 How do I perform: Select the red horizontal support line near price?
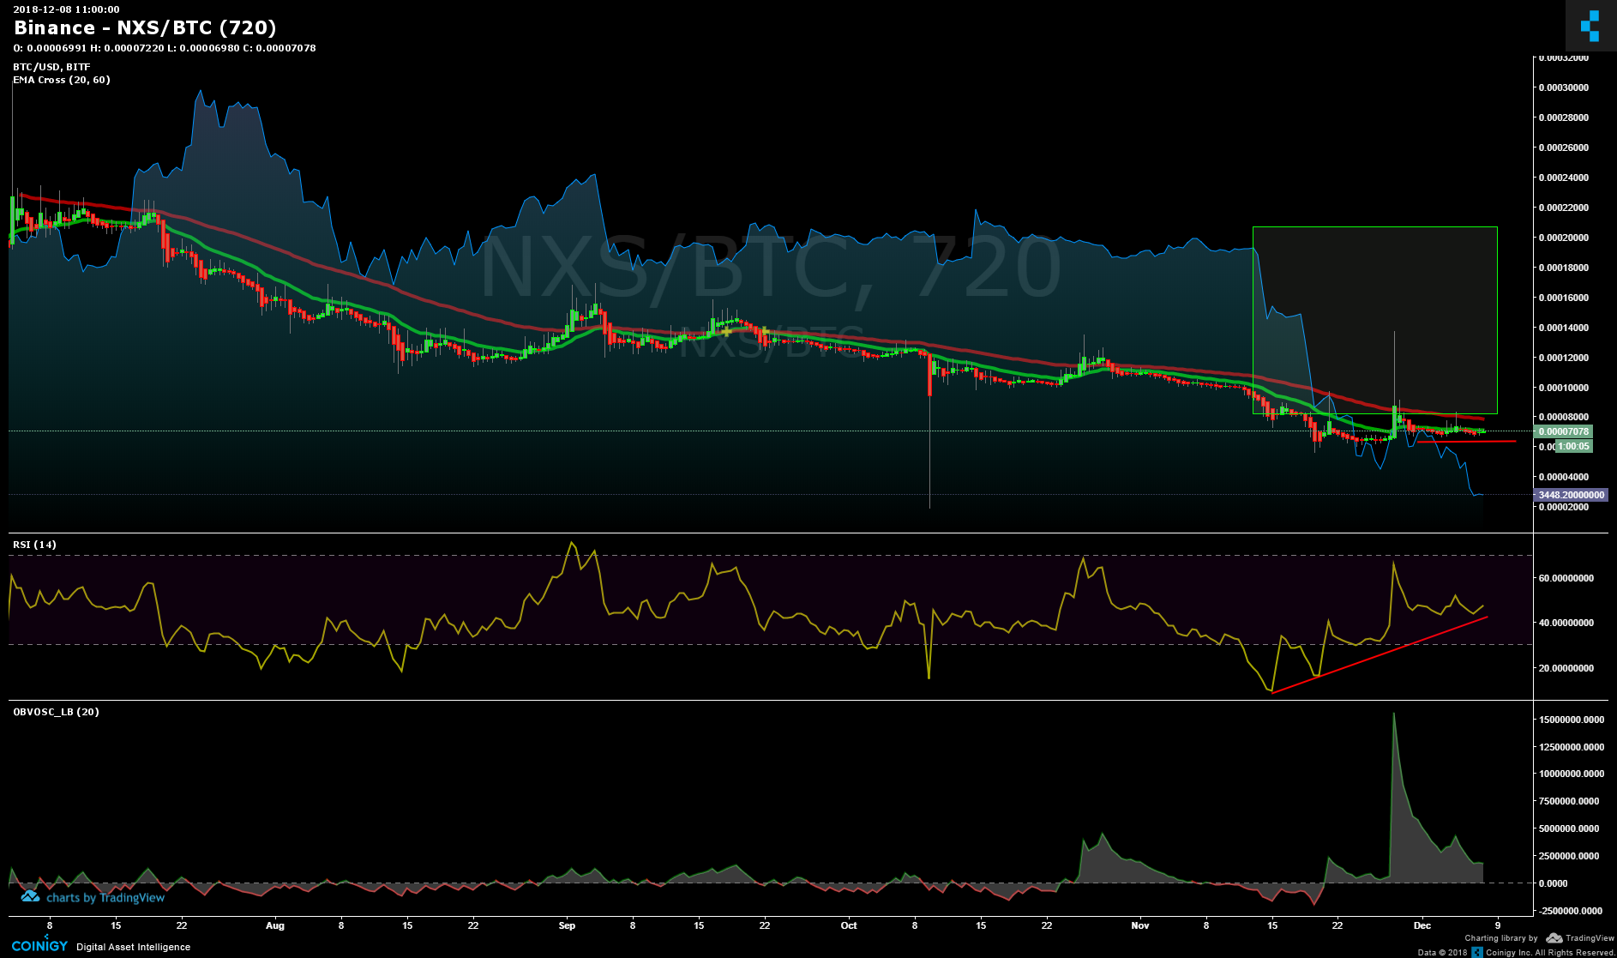[1466, 442]
